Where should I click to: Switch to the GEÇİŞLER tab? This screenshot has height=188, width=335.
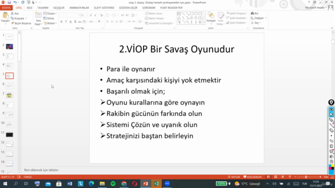click(59, 8)
